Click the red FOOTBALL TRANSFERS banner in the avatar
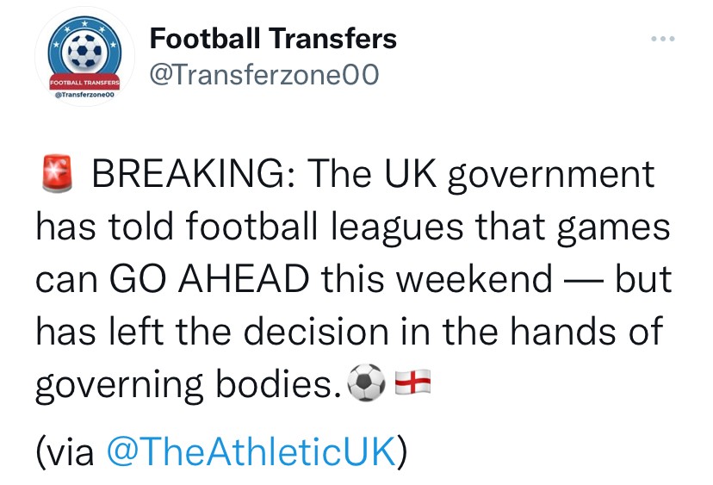713x485 pixels. (x=84, y=83)
